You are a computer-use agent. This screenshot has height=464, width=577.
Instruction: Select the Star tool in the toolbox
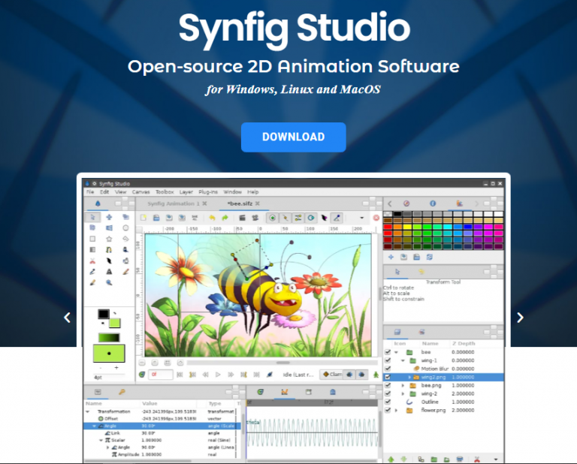(x=109, y=238)
